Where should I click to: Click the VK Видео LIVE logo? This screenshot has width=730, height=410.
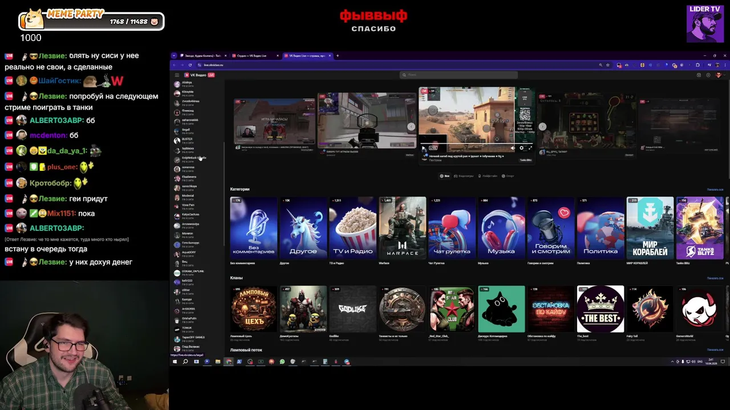coord(199,75)
